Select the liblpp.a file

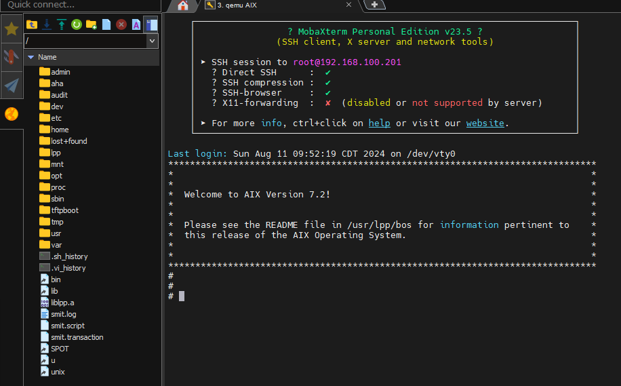pos(58,303)
